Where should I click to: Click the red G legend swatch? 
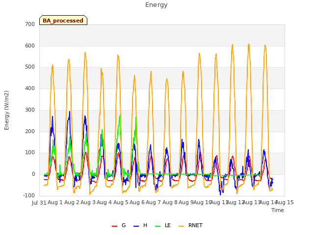(114, 226)
